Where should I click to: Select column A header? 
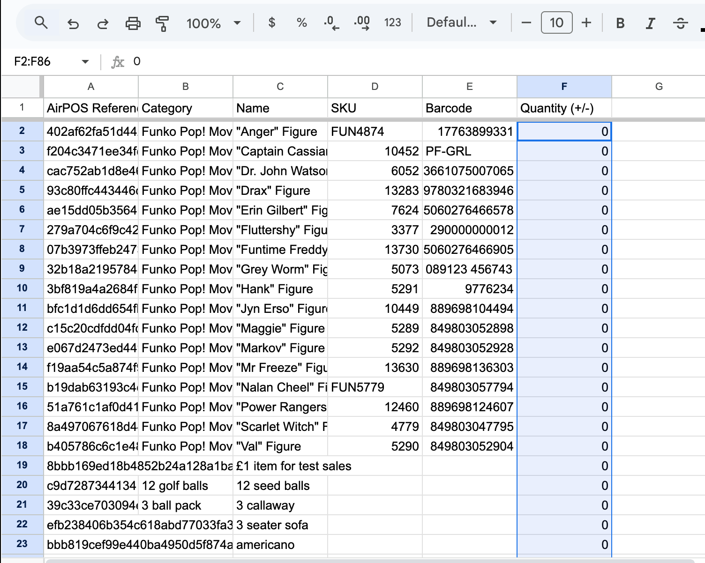(x=91, y=86)
